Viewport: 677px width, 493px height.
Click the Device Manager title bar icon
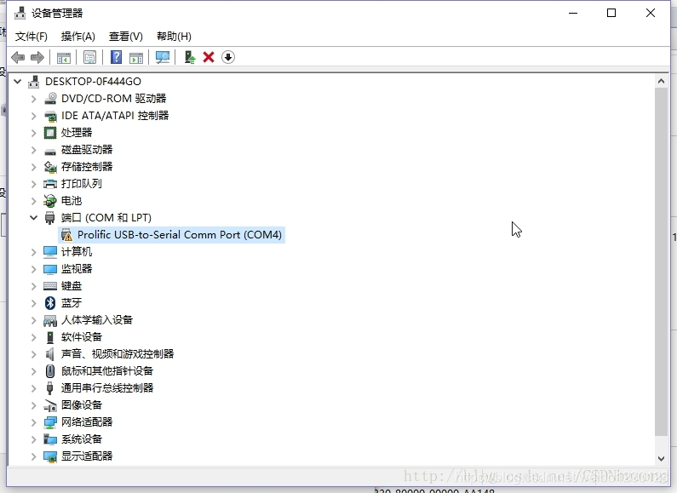[x=20, y=13]
